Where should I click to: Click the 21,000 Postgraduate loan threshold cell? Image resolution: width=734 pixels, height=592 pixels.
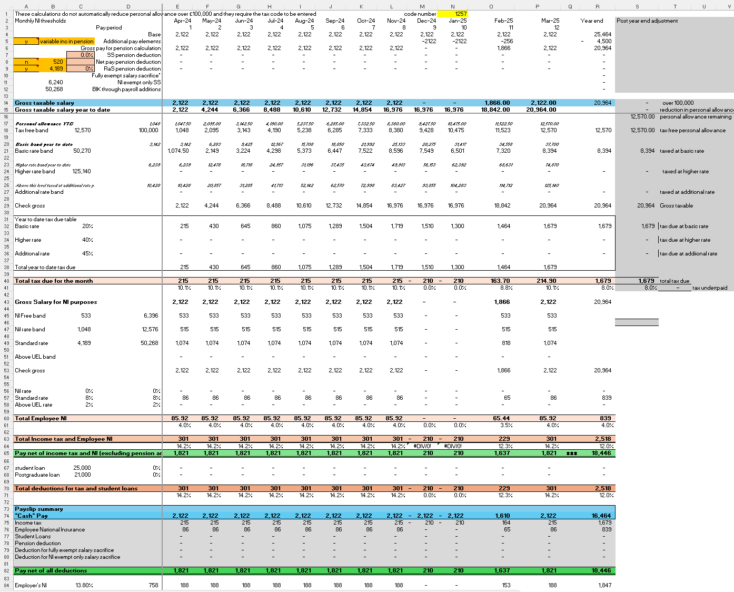[82, 475]
